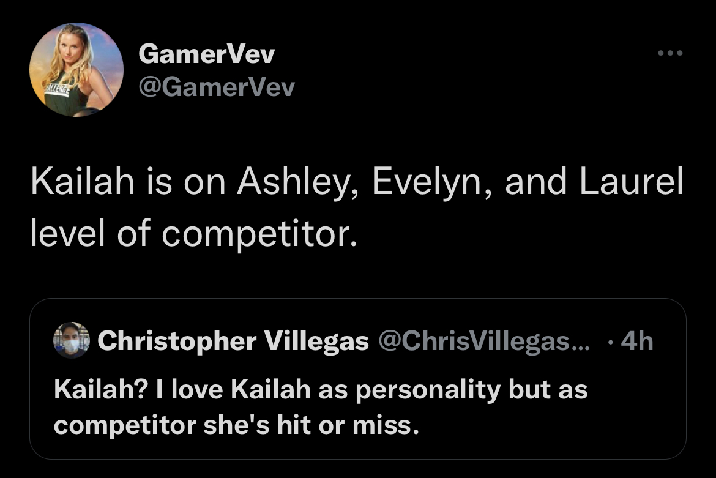Open GamerVev's round profile picture
The height and width of the screenshot is (478, 716).
76,70
